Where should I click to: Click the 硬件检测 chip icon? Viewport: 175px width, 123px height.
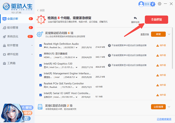click(4, 55)
